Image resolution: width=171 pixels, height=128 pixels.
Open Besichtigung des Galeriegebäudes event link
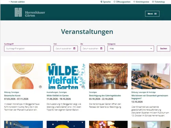click(x=105, y=96)
